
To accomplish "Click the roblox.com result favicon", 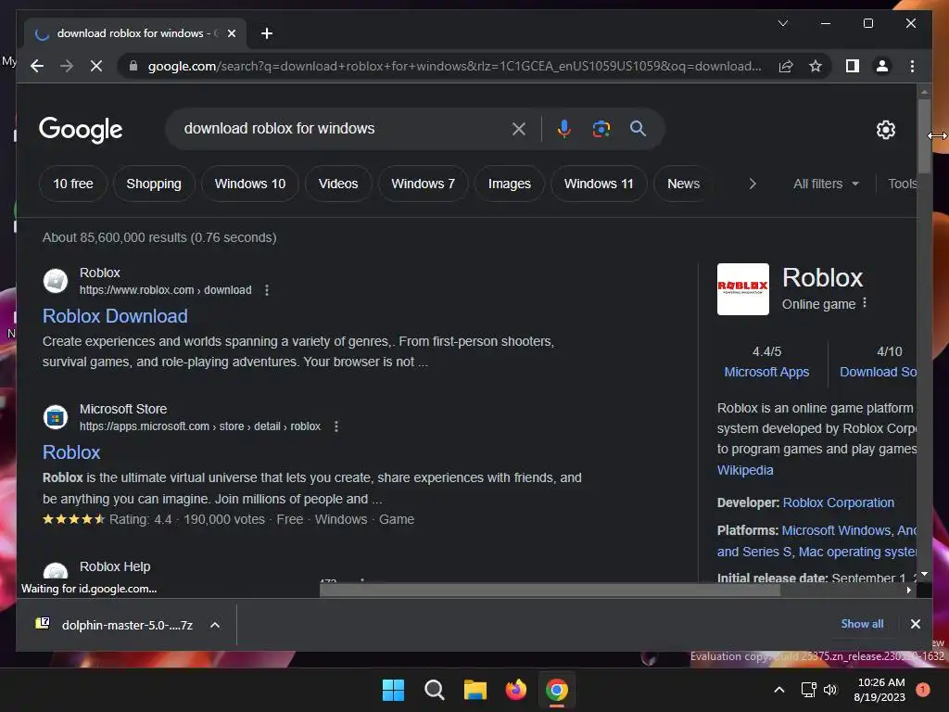I will click(x=56, y=281).
